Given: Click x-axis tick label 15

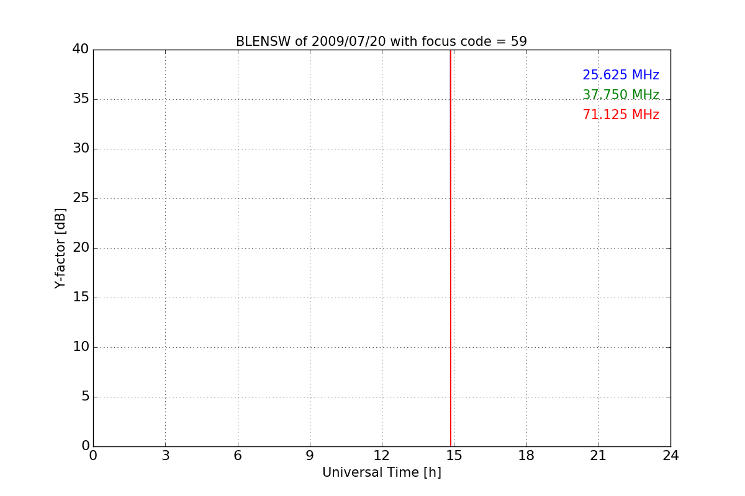Looking at the screenshot, I should [x=454, y=456].
